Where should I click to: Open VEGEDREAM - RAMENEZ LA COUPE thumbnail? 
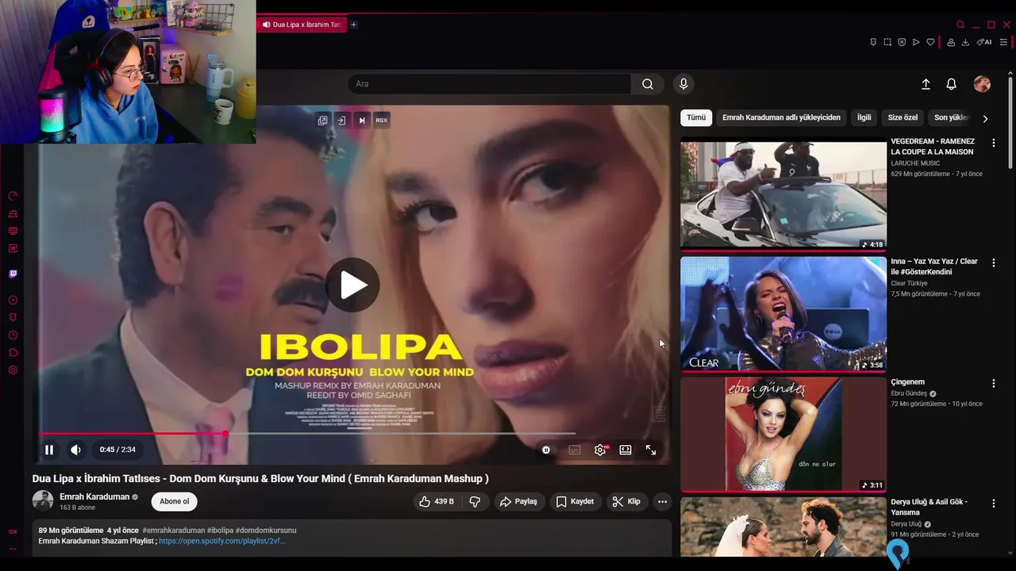783,194
